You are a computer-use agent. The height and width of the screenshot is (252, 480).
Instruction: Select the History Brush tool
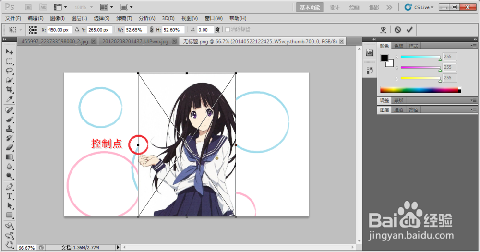(10, 138)
